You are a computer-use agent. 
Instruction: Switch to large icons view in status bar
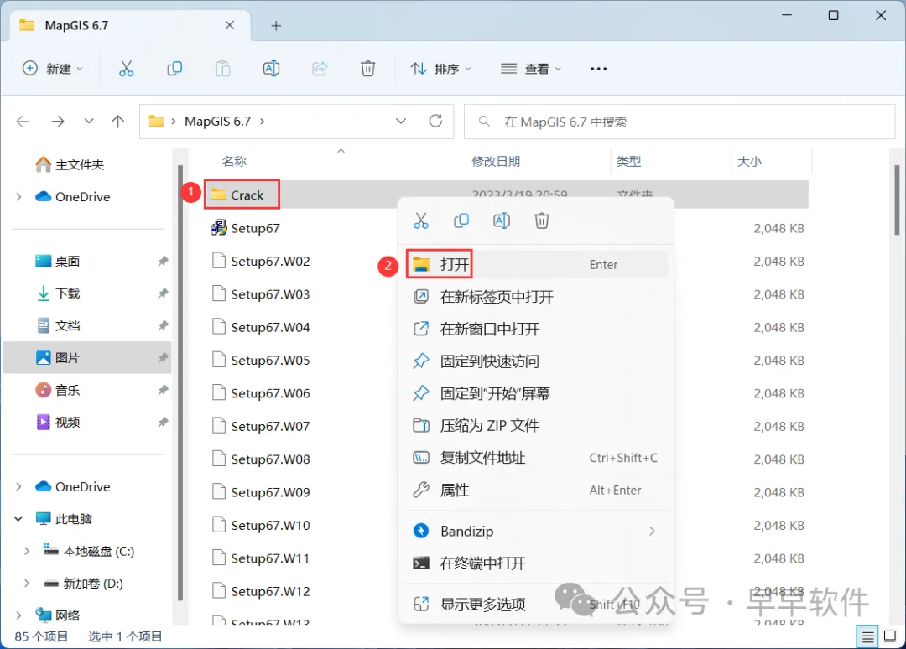[x=890, y=637]
